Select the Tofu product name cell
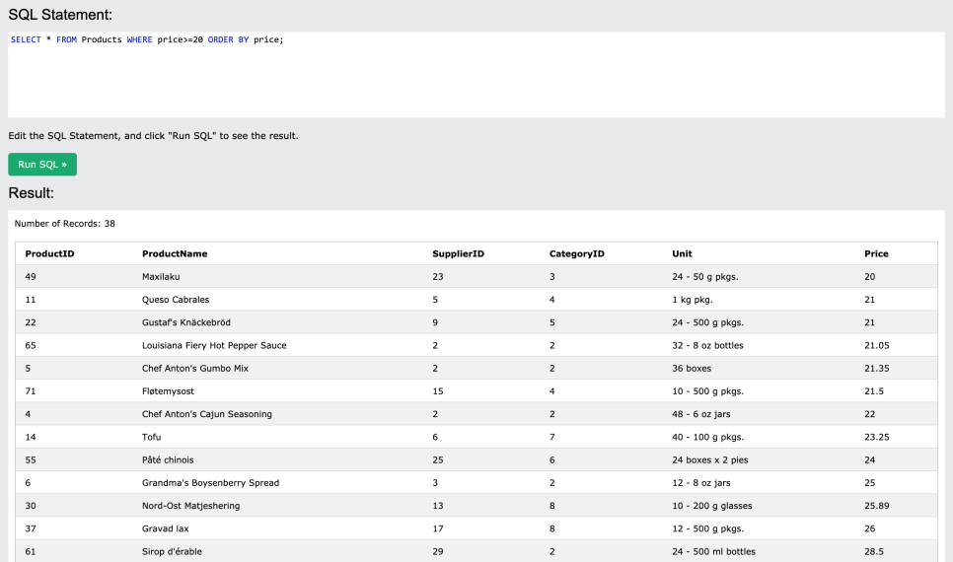 [151, 437]
